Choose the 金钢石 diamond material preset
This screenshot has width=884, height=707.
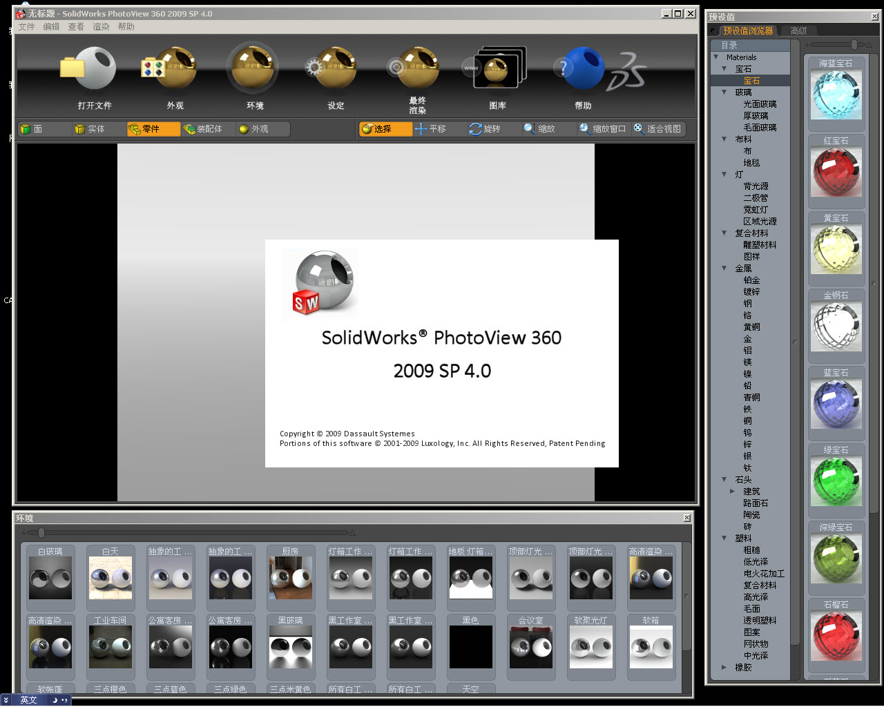pos(836,327)
